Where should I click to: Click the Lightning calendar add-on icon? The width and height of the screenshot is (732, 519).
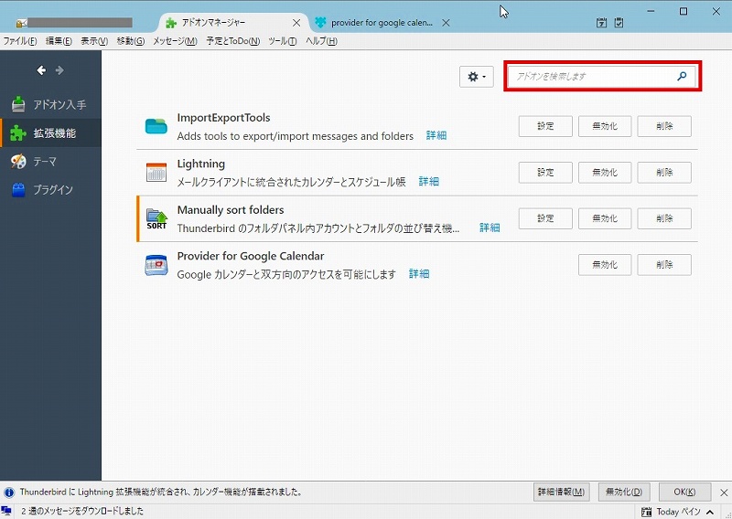coord(156,173)
